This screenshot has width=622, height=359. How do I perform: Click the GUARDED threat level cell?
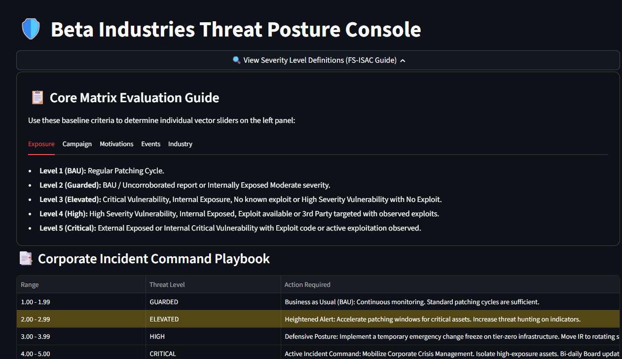click(x=213, y=302)
